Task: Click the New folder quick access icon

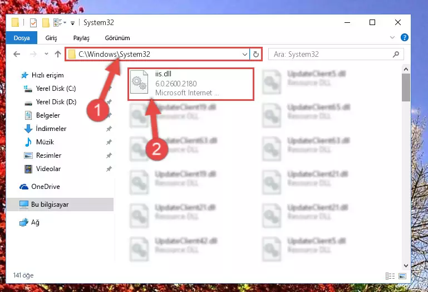Action: click(x=46, y=23)
